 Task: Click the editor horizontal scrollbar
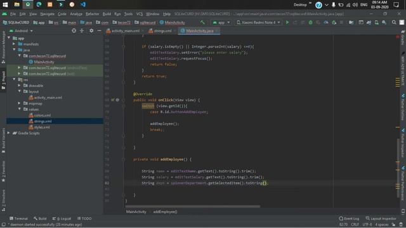193,206
